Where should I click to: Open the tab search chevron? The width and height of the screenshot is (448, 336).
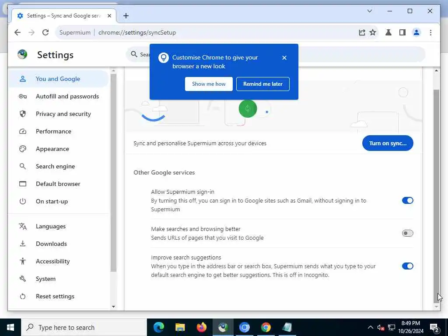pyautogui.click(x=369, y=11)
